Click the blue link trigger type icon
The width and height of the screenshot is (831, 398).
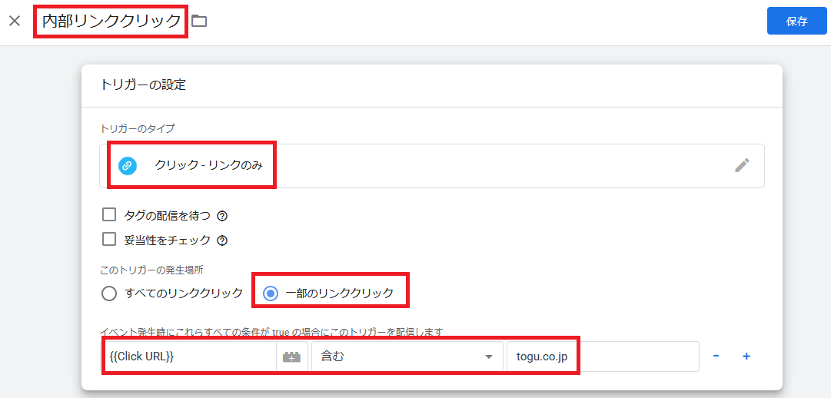(x=128, y=165)
